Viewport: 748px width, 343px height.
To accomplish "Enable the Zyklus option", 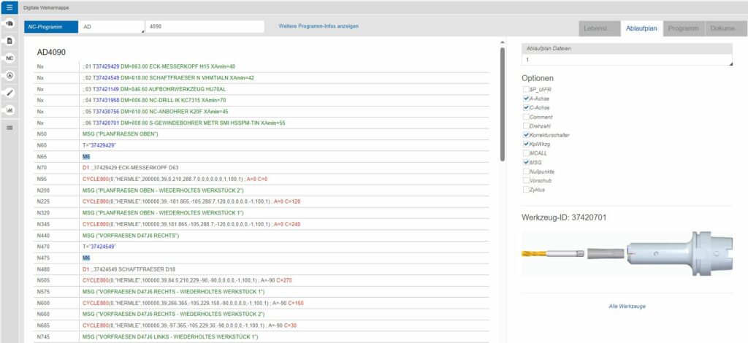I will 526,190.
